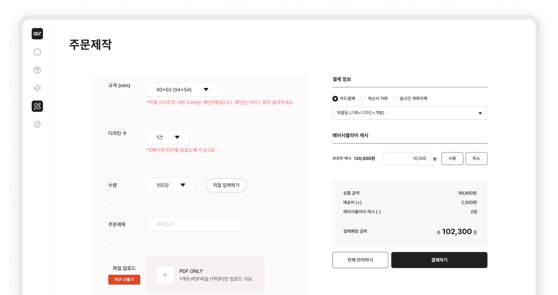Image resolution: width=558 pixels, height=295 pixels.
Task: Open the 1건 design count dropdown
Action: pyautogui.click(x=168, y=137)
